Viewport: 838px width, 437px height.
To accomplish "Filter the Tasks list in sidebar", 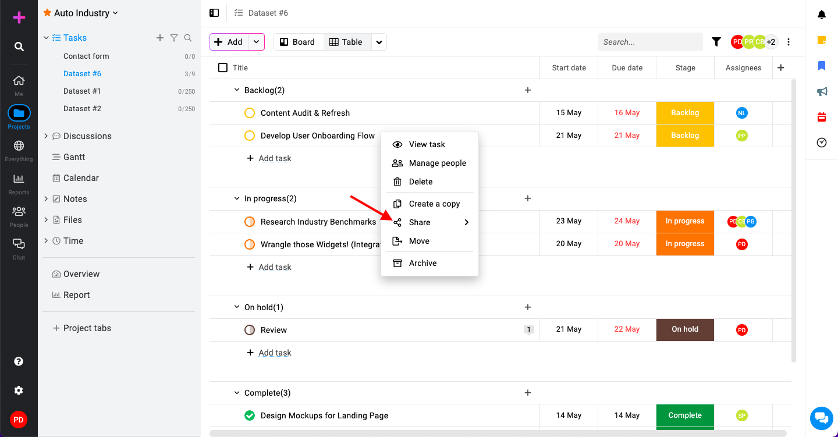I will pyautogui.click(x=174, y=38).
